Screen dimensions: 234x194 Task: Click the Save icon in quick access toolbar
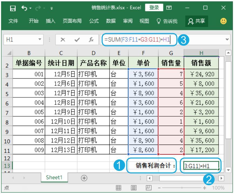pos(13,8)
